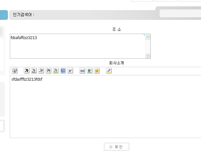Toggle bold 가 formatting
The height and width of the screenshot is (155, 201).
click(x=27, y=71)
